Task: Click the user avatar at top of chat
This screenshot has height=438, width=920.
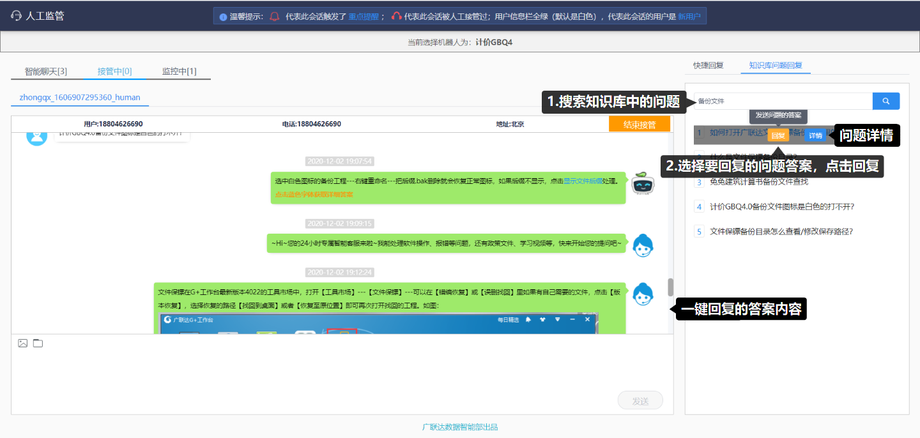Action: pos(37,136)
